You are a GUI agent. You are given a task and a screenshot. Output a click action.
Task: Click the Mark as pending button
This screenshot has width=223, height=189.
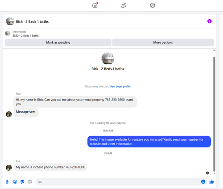(x=58, y=42)
